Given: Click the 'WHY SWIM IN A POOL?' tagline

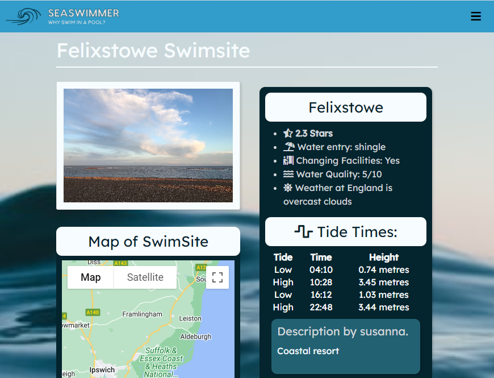Looking at the screenshot, I should tap(77, 22).
